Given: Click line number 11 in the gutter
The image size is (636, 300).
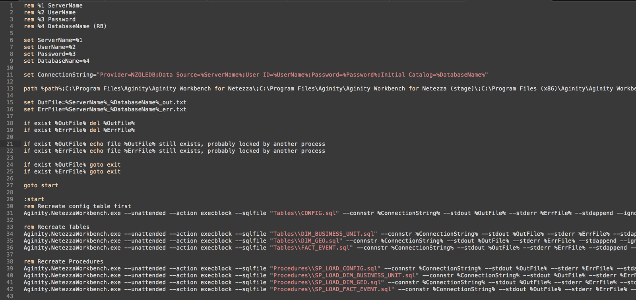Looking at the screenshot, I should click(x=10, y=75).
